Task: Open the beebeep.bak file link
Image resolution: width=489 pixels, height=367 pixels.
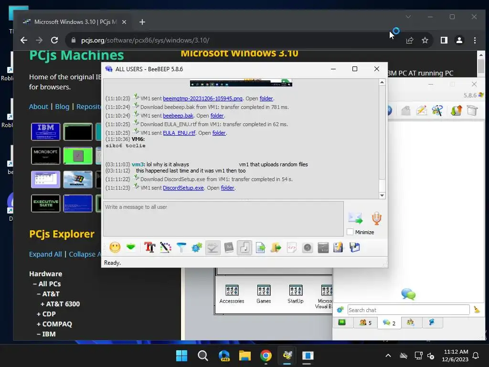Action: (178, 116)
